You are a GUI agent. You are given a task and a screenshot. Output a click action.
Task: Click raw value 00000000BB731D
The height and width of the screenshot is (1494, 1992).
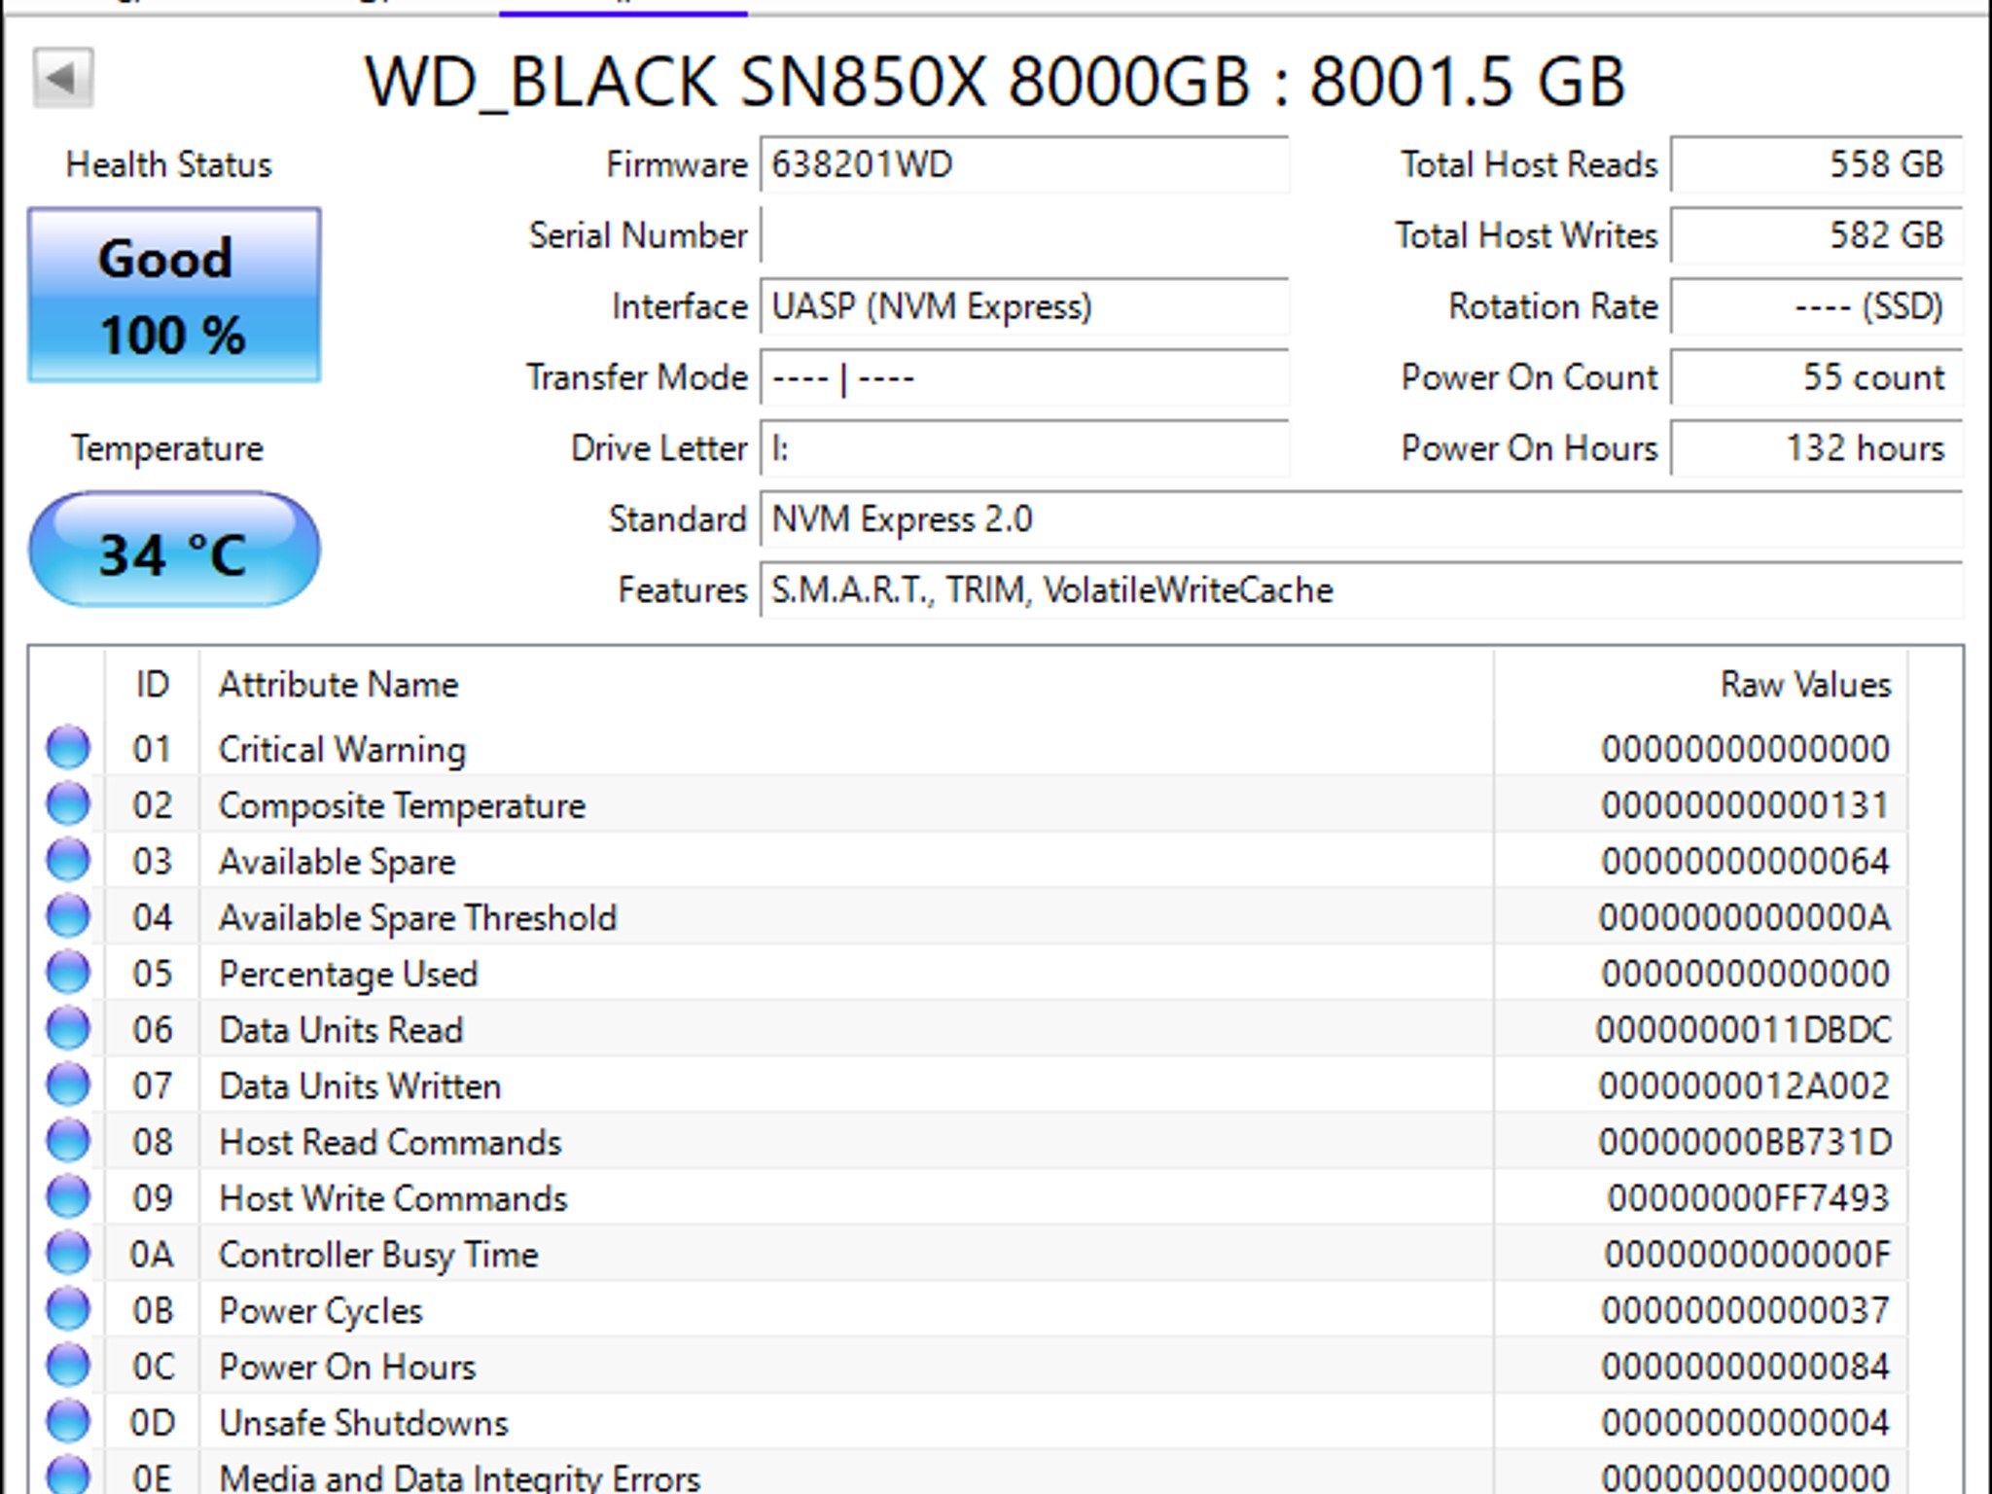pos(1745,1142)
